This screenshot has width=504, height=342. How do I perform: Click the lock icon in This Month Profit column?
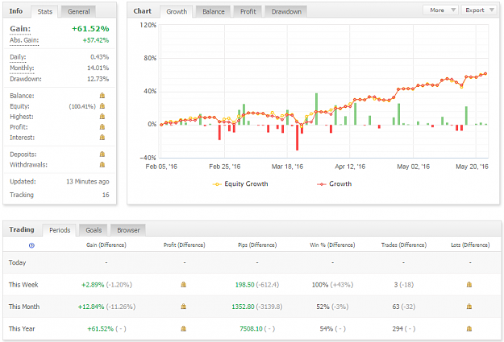[x=183, y=307]
